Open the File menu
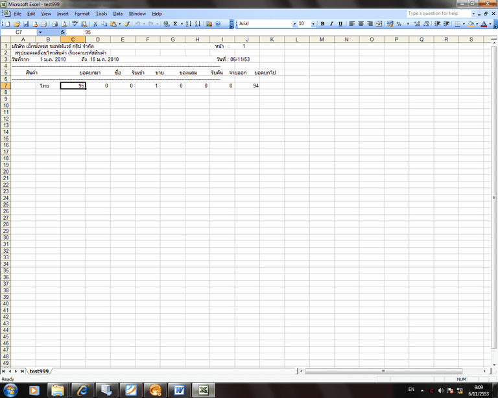The image size is (498, 398). (18, 14)
